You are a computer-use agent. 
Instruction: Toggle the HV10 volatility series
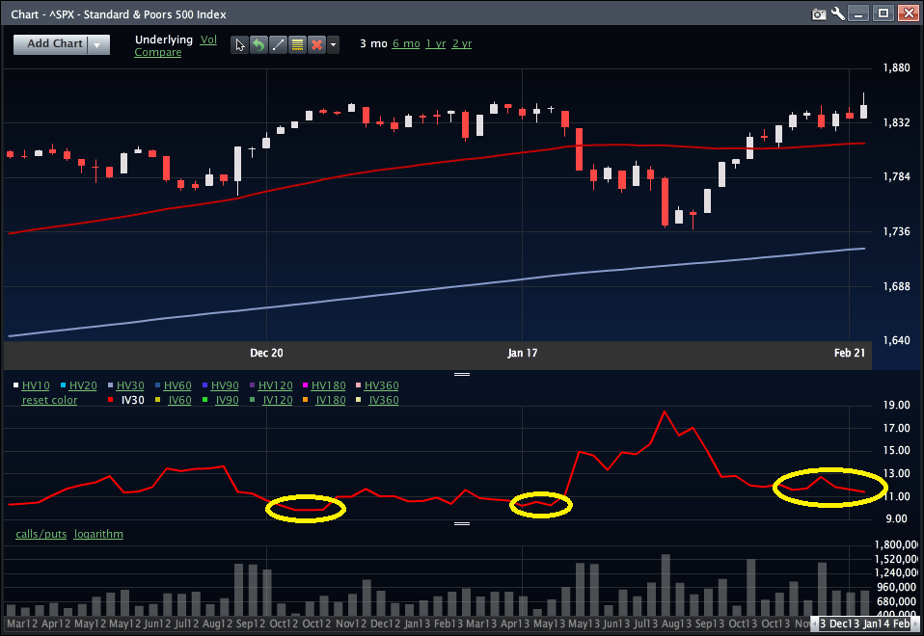pos(34,385)
